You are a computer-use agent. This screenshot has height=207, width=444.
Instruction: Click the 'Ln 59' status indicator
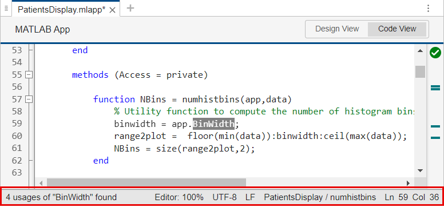397,197
